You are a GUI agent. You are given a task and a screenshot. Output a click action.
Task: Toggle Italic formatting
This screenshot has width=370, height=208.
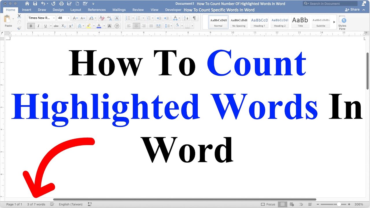click(x=38, y=26)
